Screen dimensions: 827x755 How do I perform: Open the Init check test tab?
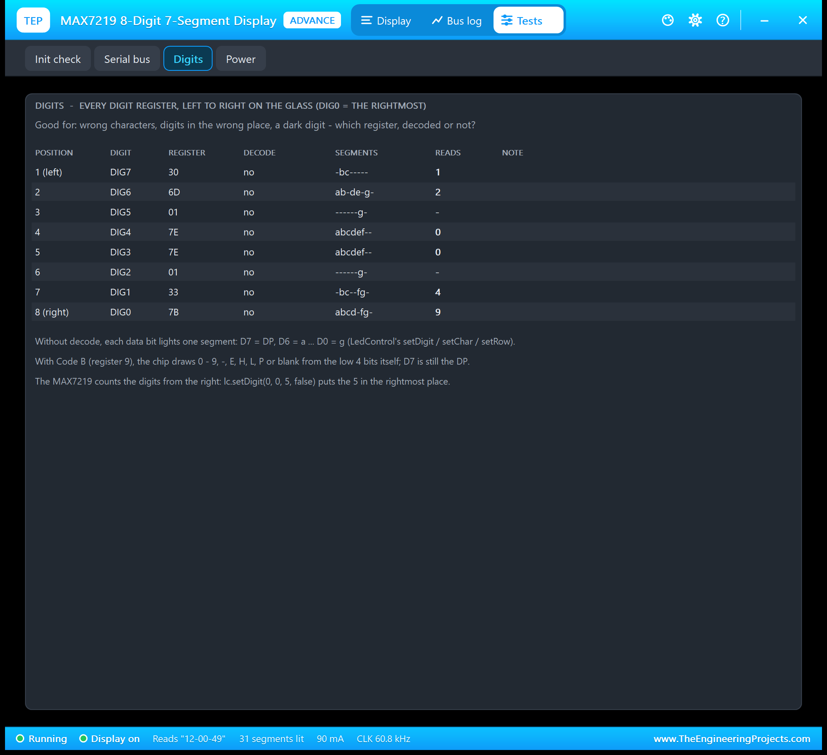pos(58,59)
